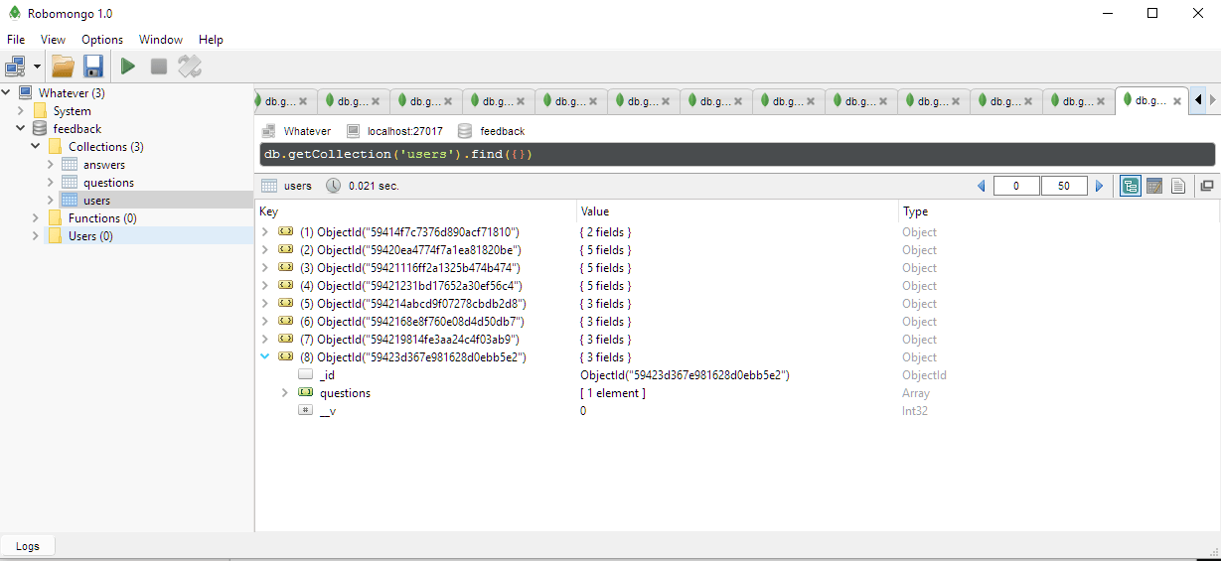
Task: Switch results to tree view mode
Action: pyautogui.click(x=1131, y=186)
